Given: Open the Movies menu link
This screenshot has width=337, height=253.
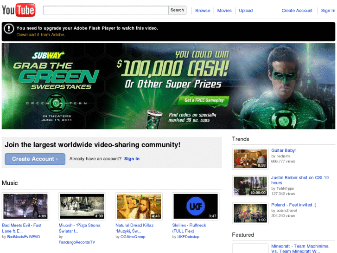Looking at the screenshot, I should coord(224,11).
